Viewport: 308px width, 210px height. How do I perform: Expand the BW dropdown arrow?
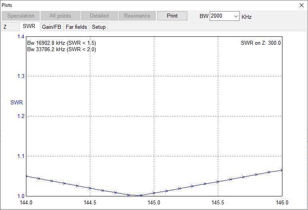point(235,16)
